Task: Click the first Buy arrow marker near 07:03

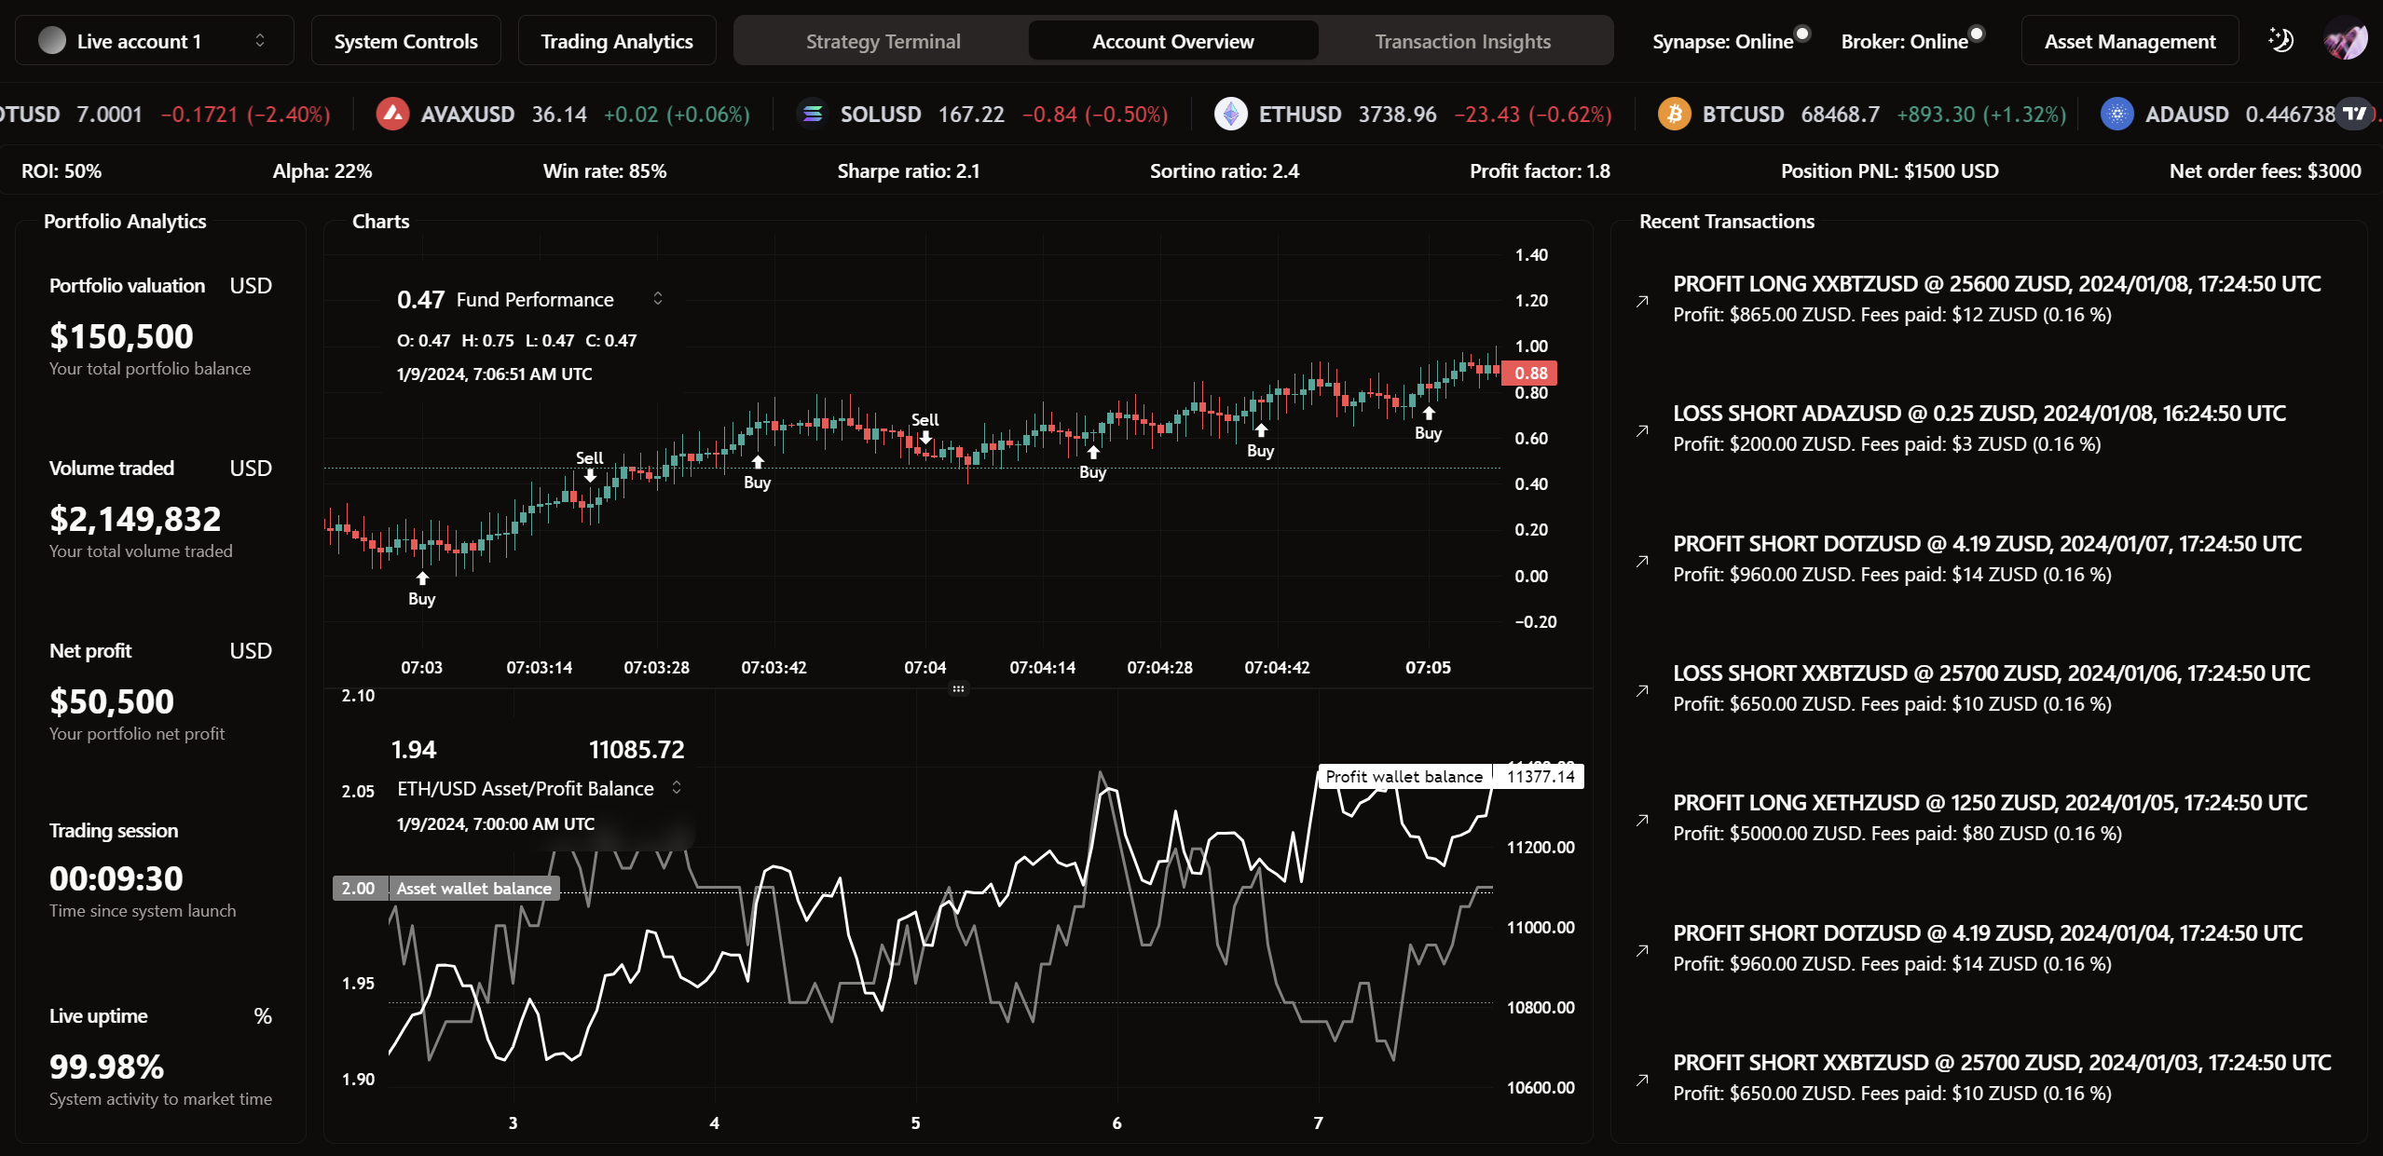Action: coord(422,578)
